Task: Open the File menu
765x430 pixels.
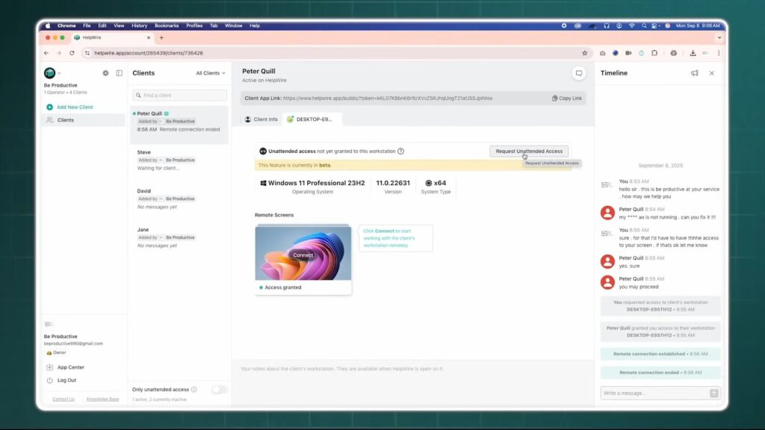Action: [87, 26]
